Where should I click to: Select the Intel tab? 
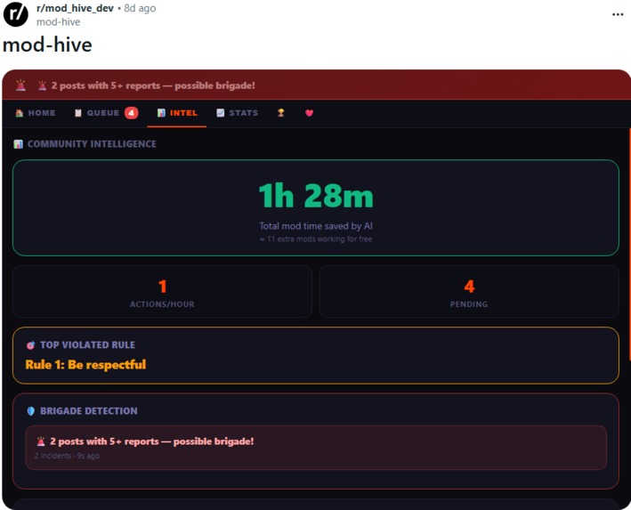(x=177, y=113)
